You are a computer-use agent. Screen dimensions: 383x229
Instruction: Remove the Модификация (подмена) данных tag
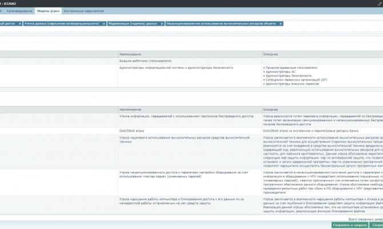point(162,23)
